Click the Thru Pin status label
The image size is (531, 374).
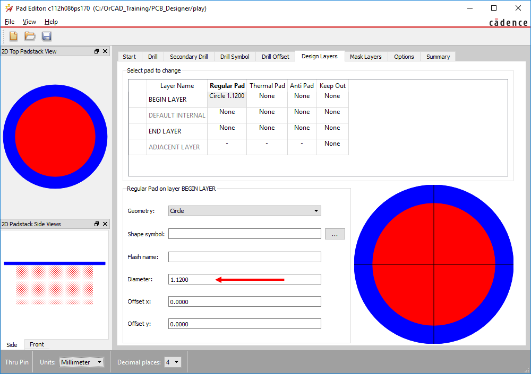tap(16, 362)
